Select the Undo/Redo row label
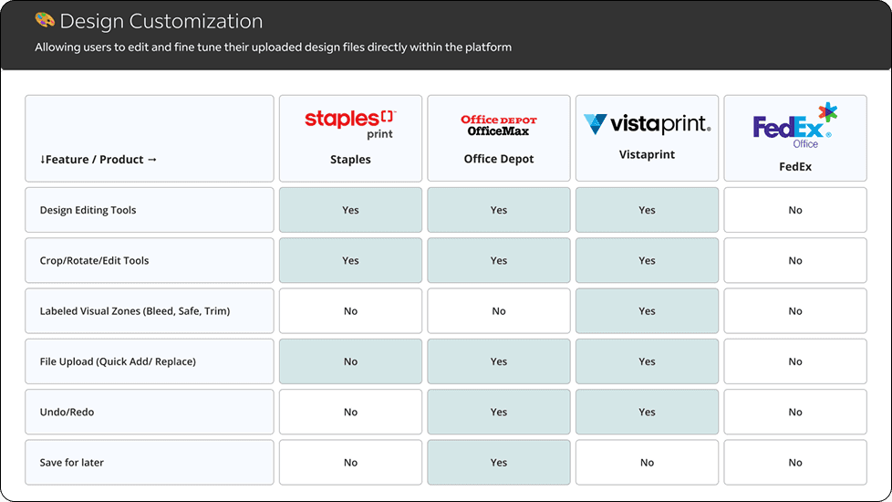This screenshot has width=892, height=502. [149, 412]
